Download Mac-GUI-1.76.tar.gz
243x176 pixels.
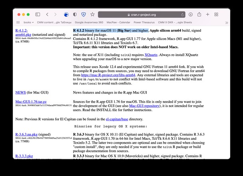point(31,102)
